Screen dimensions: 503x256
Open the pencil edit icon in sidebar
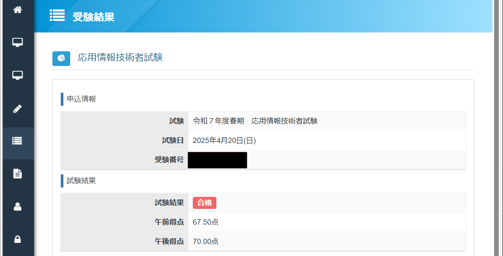(17, 108)
